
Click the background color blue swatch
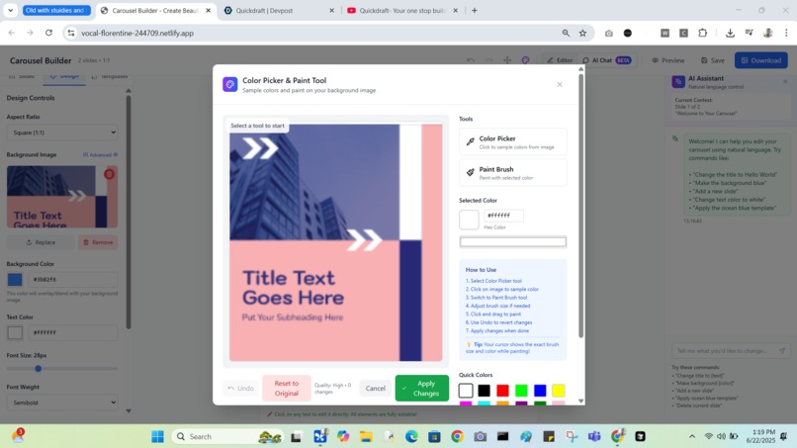tap(15, 279)
